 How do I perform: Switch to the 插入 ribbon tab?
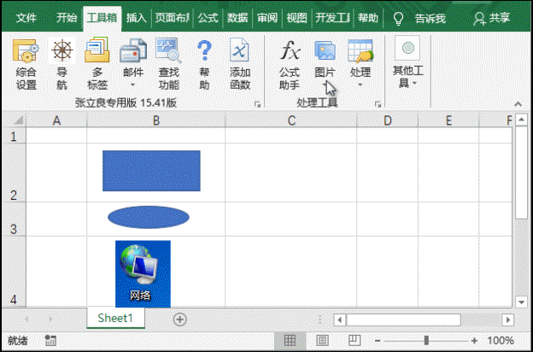tap(136, 17)
